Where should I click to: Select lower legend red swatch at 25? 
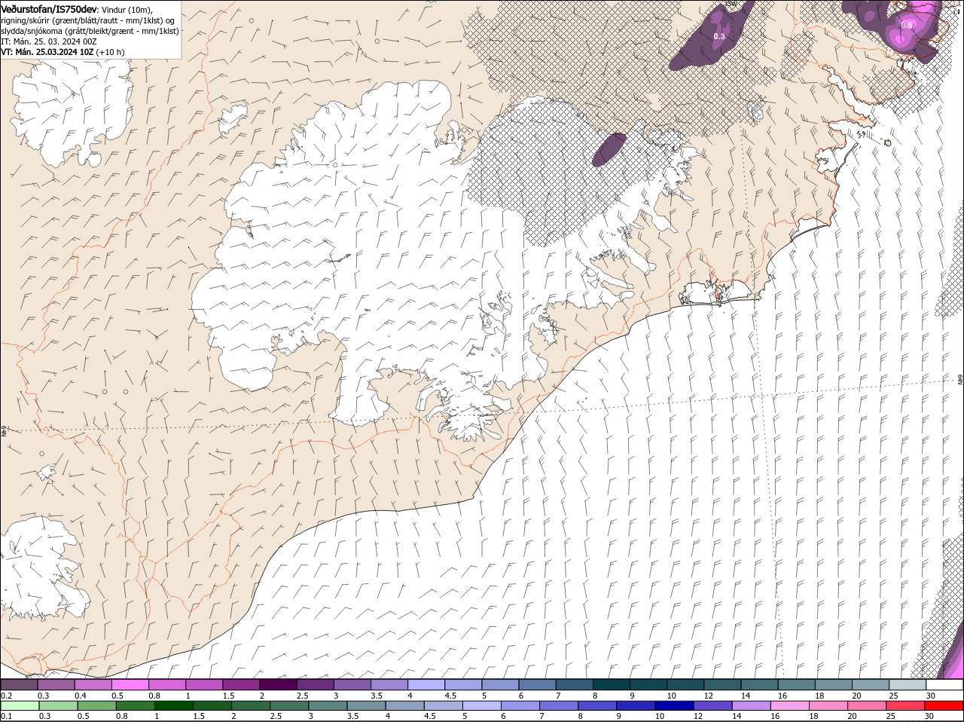coord(905,705)
